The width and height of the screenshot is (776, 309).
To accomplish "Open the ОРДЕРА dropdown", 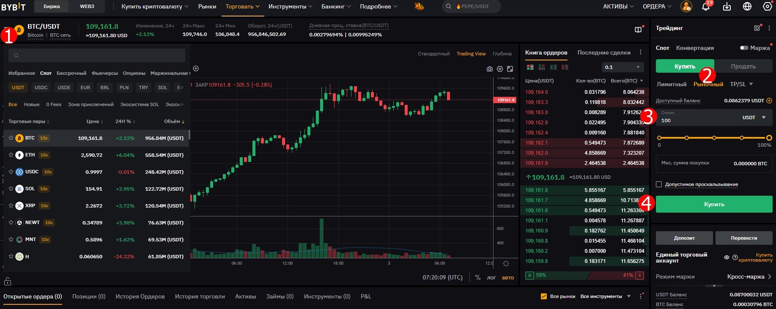I will [x=657, y=6].
